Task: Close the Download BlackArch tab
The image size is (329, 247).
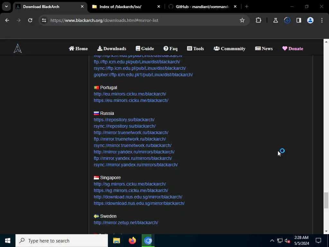Action: pyautogui.click(x=82, y=7)
